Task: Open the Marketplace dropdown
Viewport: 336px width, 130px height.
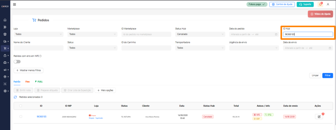Action: click(x=92, y=34)
